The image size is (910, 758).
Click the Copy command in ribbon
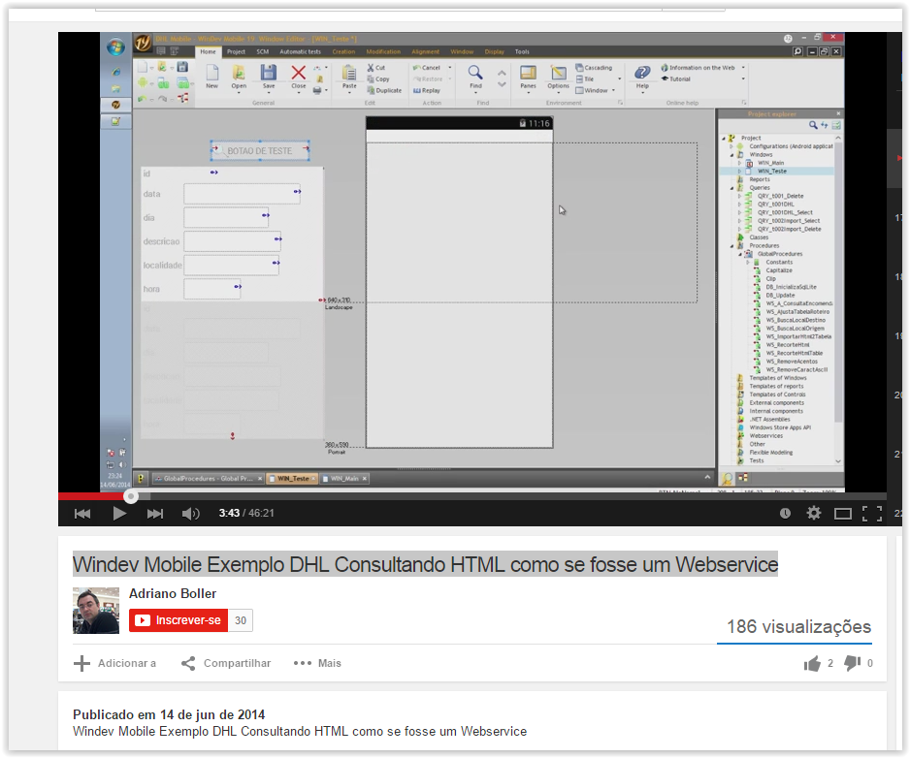click(377, 79)
